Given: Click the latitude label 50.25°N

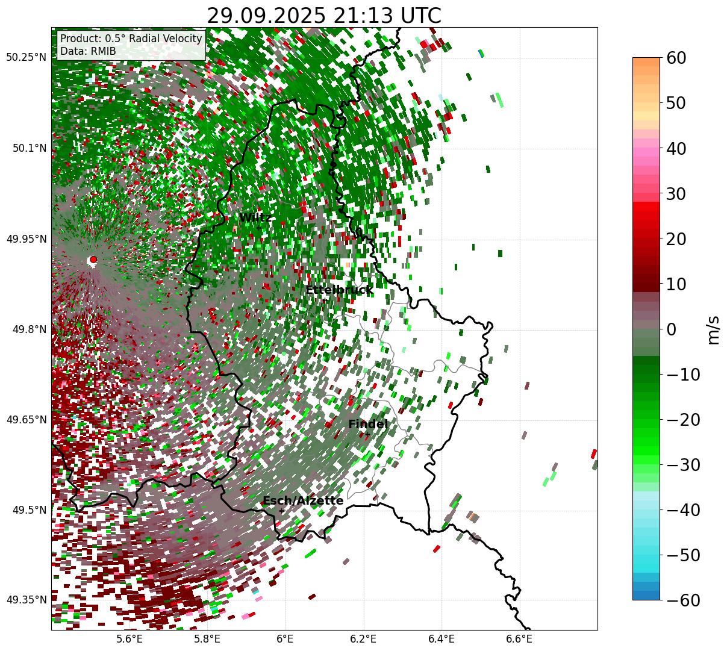Looking at the screenshot, I should point(26,58).
